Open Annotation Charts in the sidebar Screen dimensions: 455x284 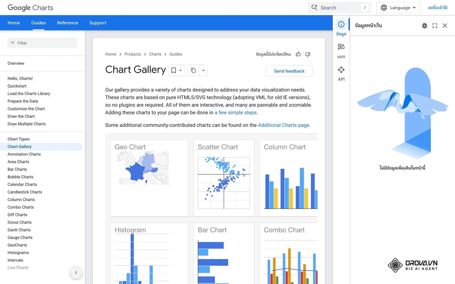[x=24, y=154]
